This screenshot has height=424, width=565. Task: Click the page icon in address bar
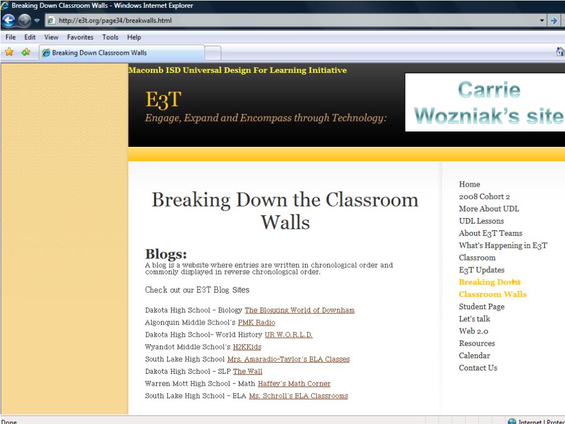pyautogui.click(x=51, y=20)
